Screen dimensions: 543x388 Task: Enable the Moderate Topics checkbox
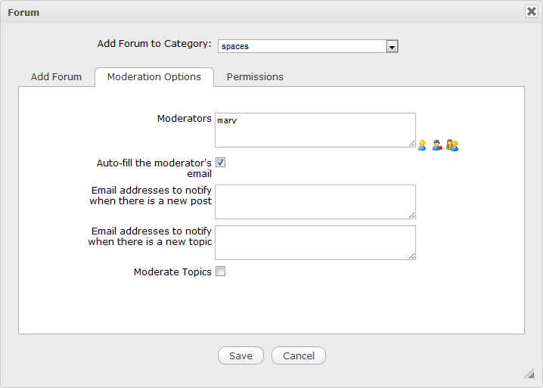coord(220,272)
